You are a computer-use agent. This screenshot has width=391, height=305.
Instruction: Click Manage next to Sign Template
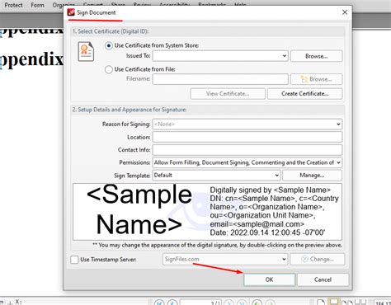tap(312, 176)
